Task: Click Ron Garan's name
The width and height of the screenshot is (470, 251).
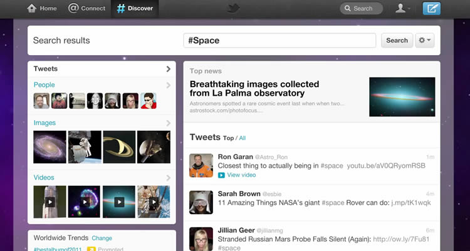Action: pos(235,157)
